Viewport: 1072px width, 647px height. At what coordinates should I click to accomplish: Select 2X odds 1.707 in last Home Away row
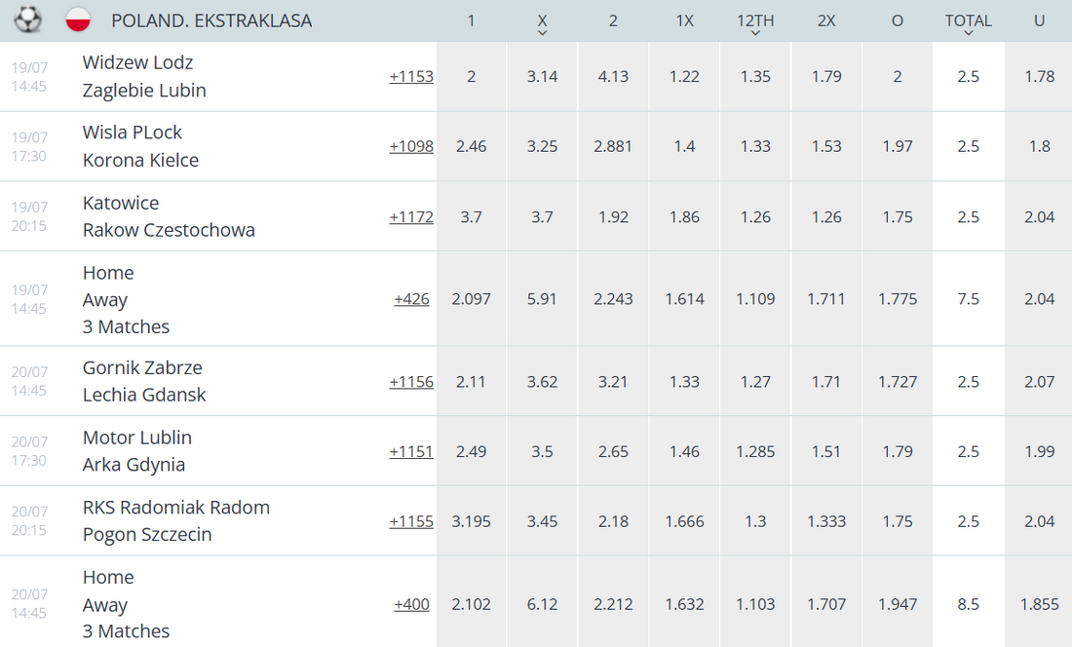pos(826,604)
